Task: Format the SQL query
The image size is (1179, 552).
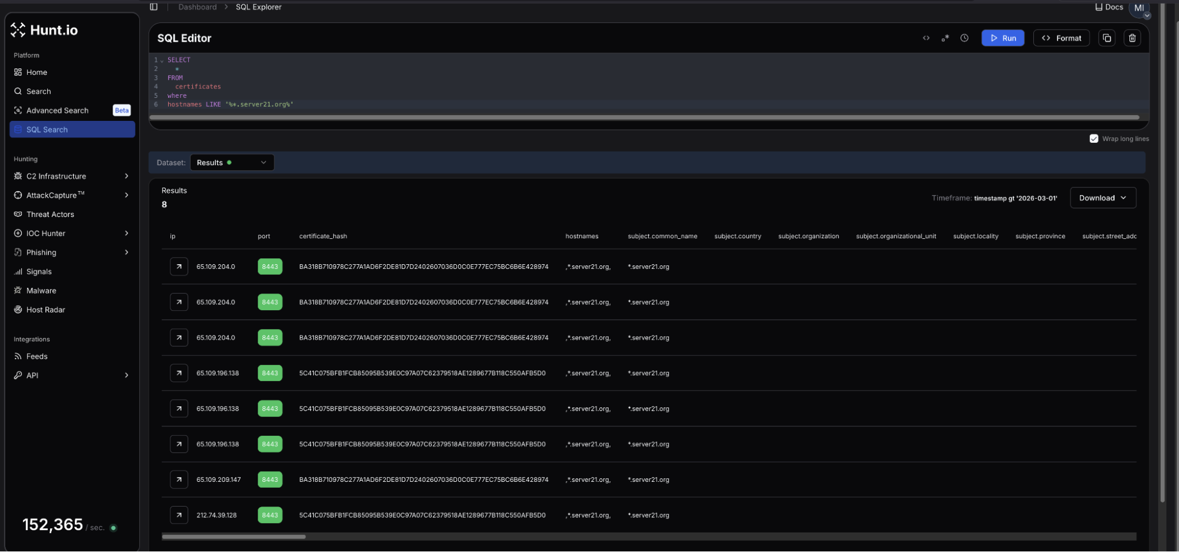Action: pyautogui.click(x=1062, y=38)
